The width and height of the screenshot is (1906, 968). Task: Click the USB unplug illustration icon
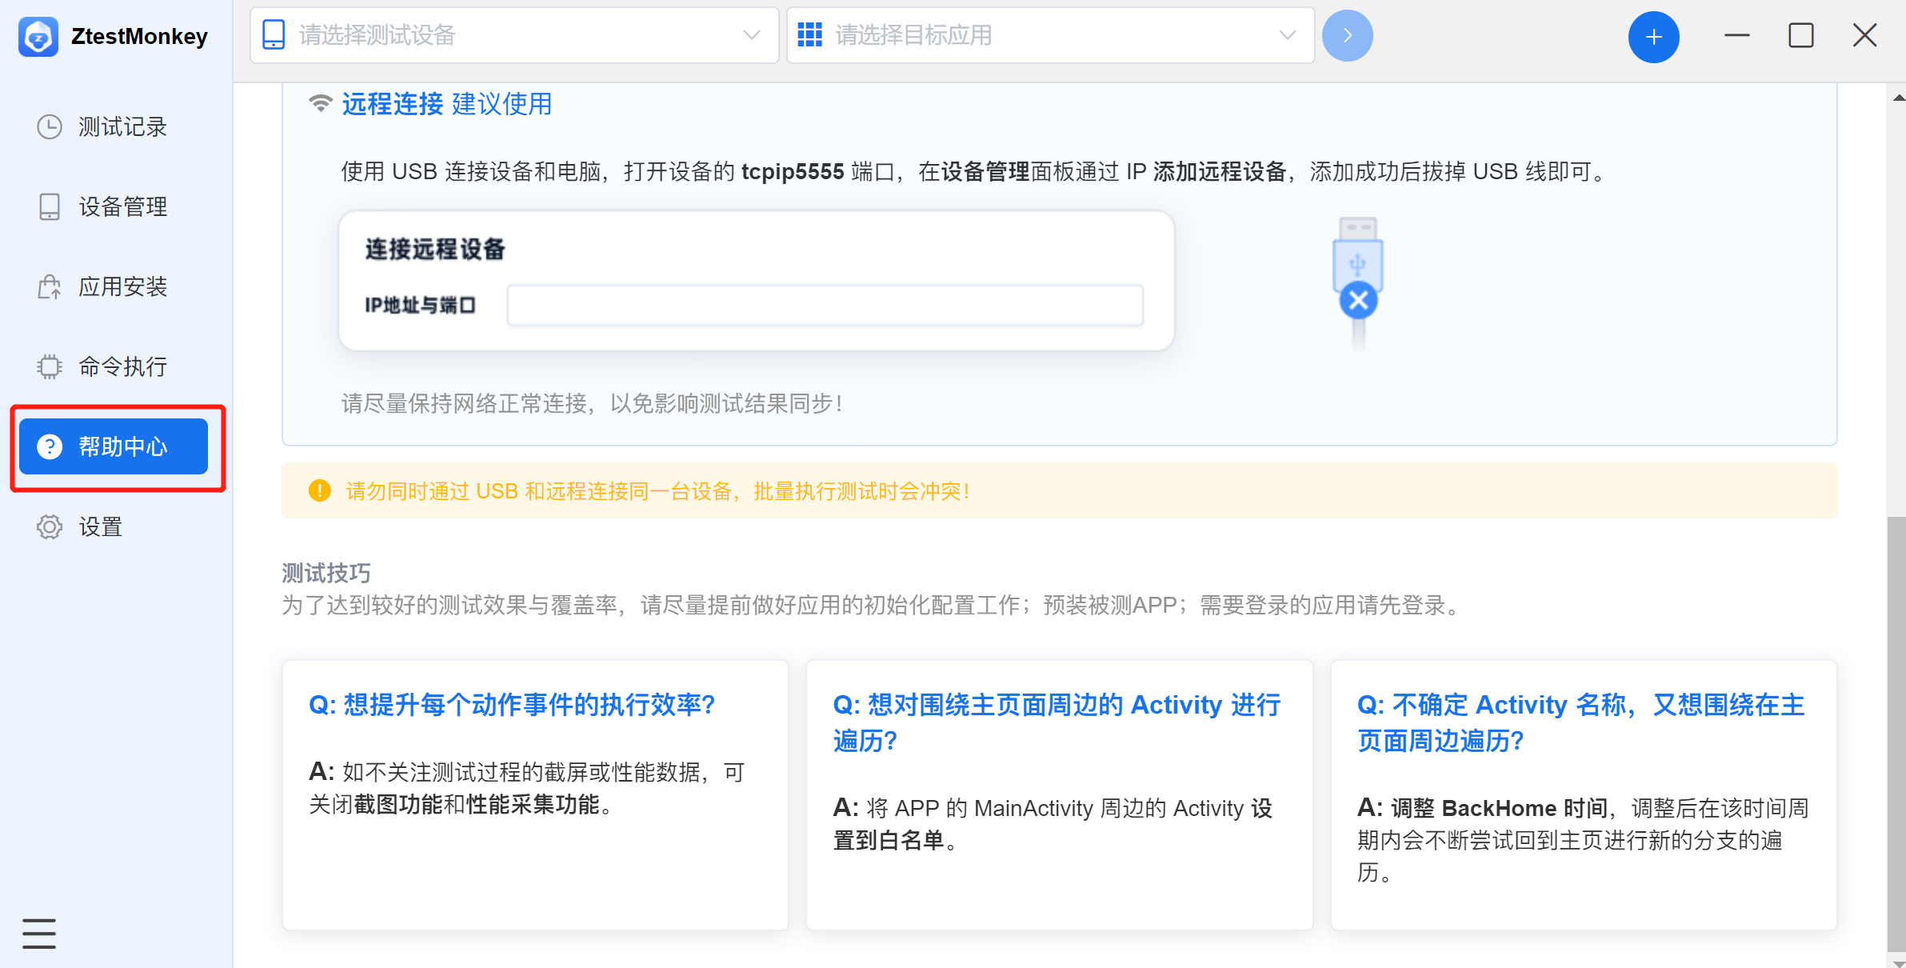(x=1357, y=283)
